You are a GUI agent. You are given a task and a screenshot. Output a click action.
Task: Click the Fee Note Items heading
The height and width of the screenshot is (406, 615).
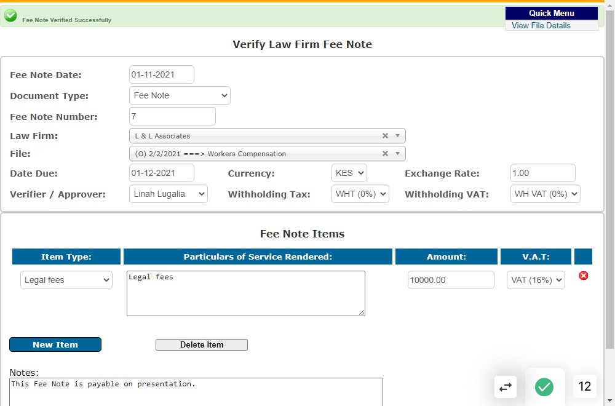[302, 234]
